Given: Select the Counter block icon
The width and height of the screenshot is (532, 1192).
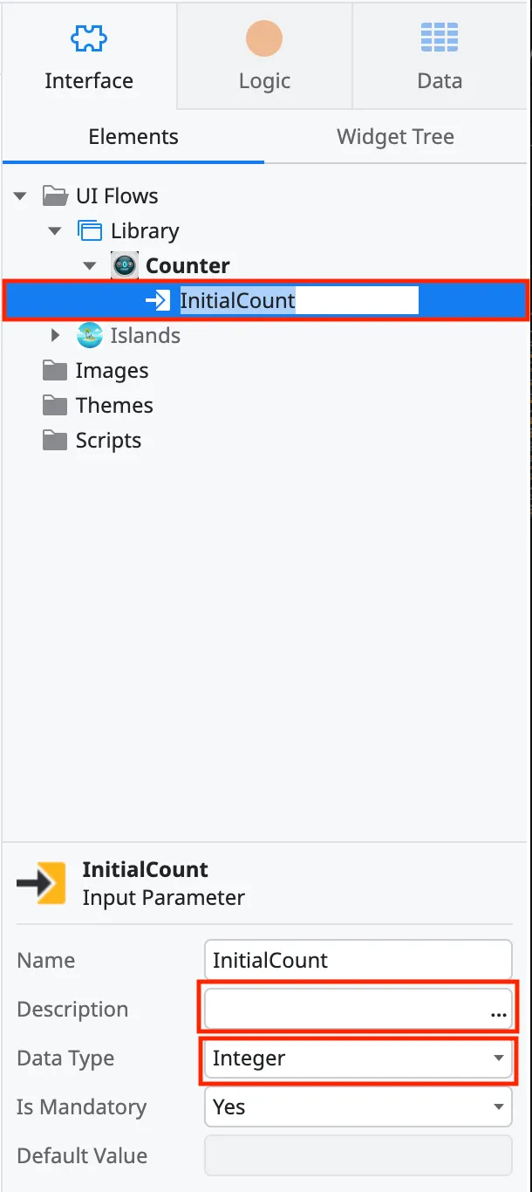Looking at the screenshot, I should [123, 265].
